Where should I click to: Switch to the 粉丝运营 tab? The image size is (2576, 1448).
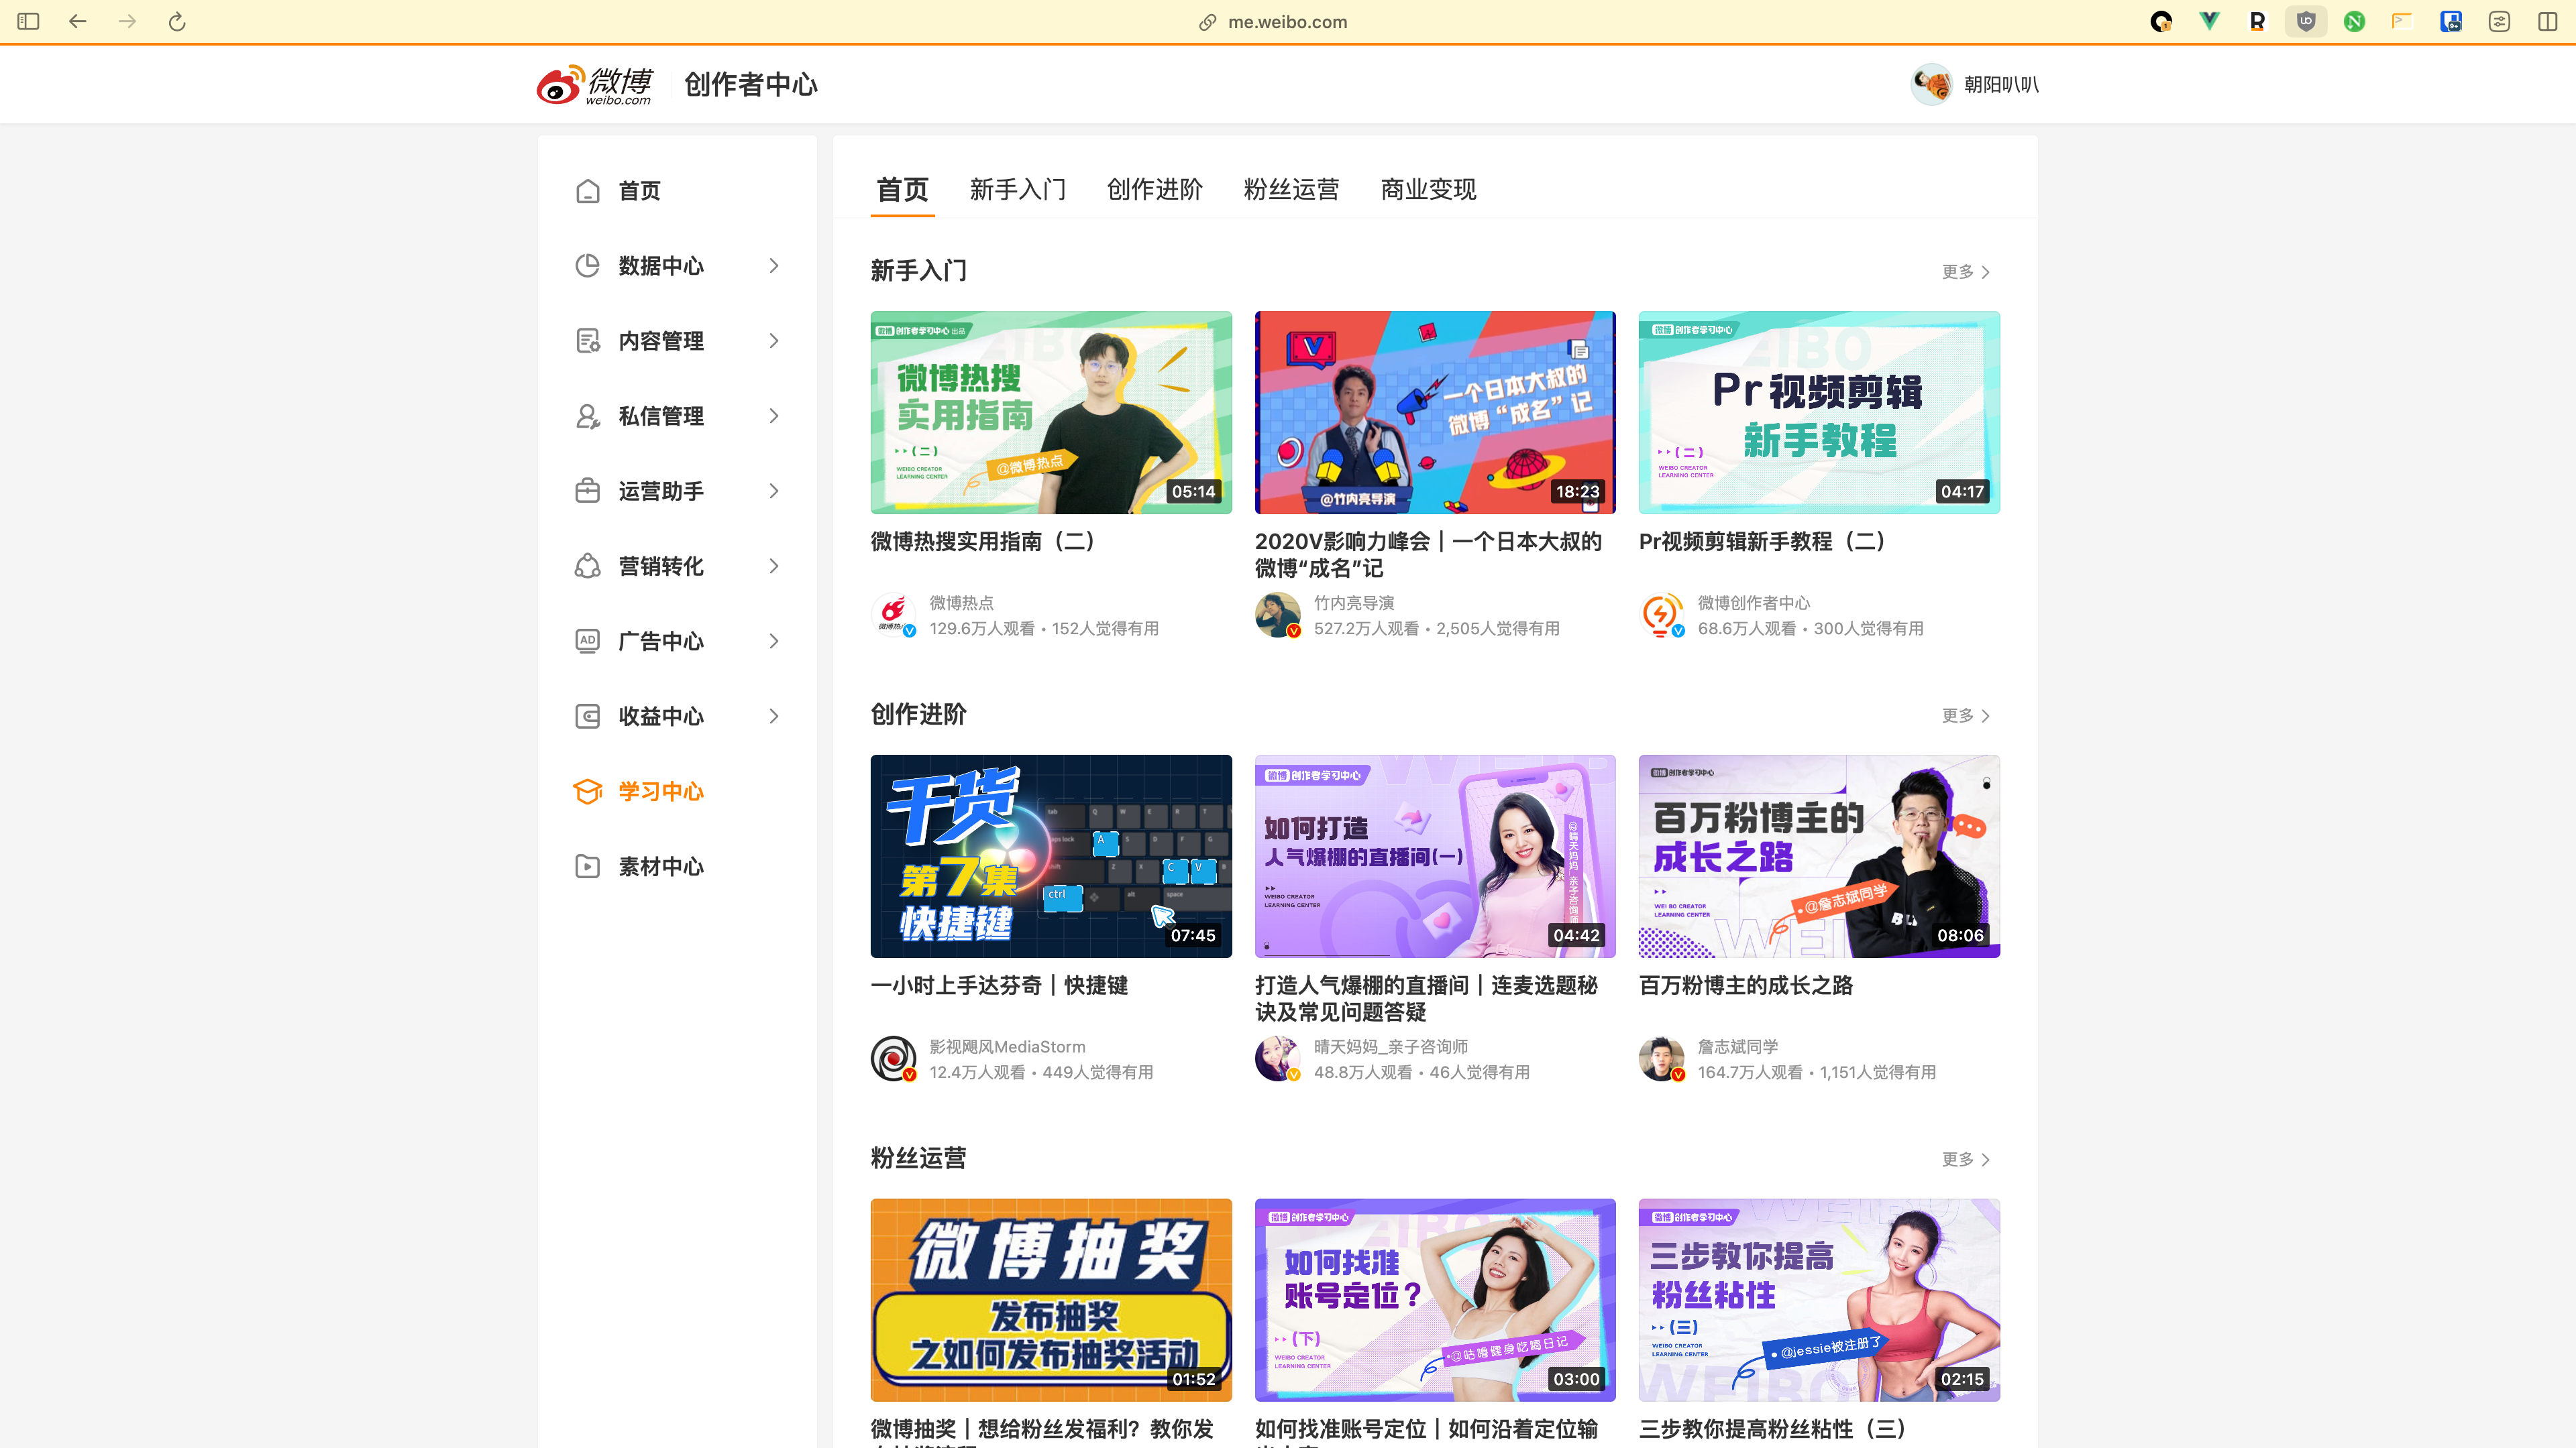click(1292, 189)
